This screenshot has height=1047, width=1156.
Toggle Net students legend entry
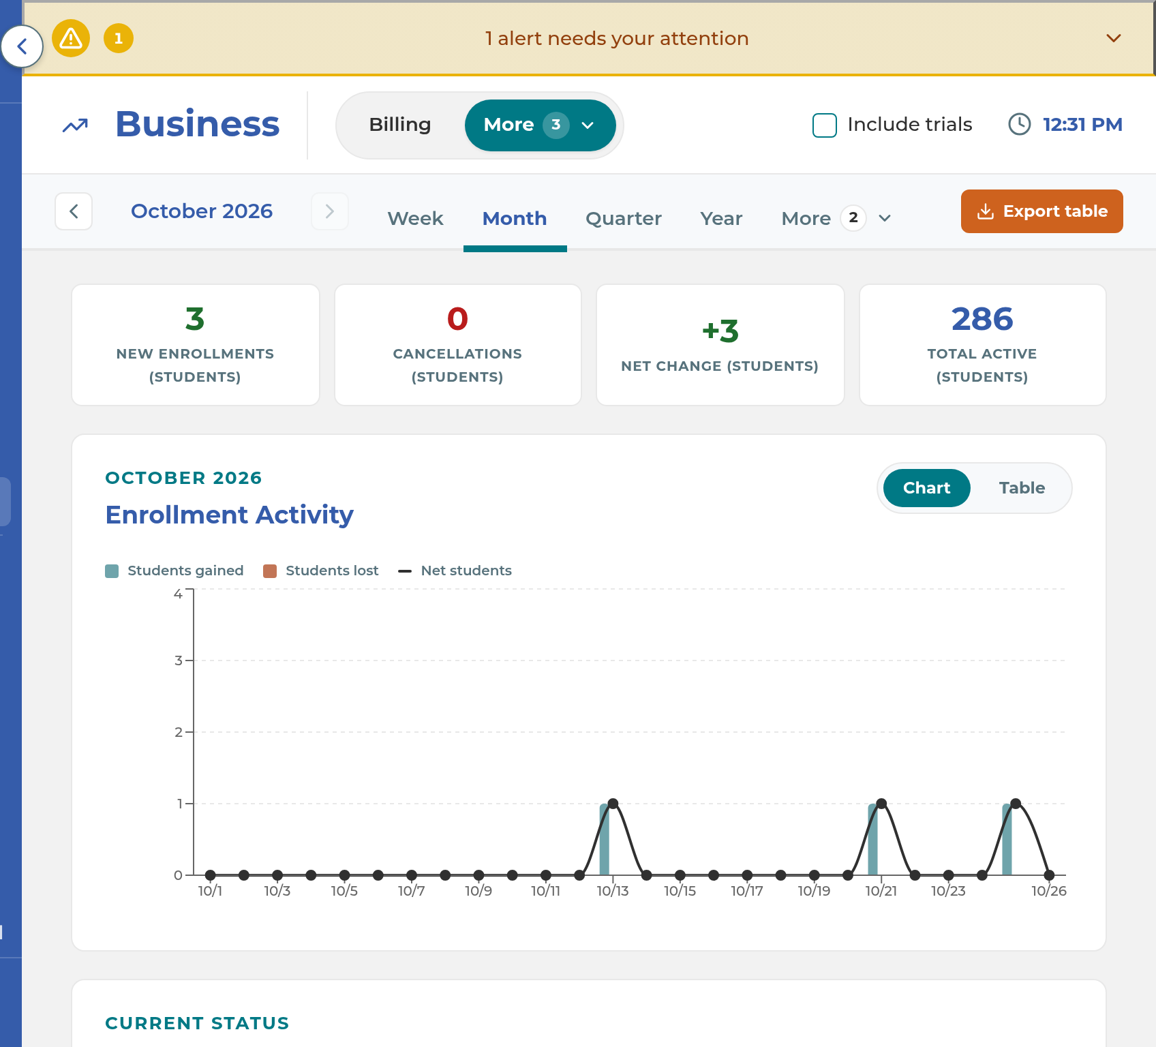click(x=455, y=571)
